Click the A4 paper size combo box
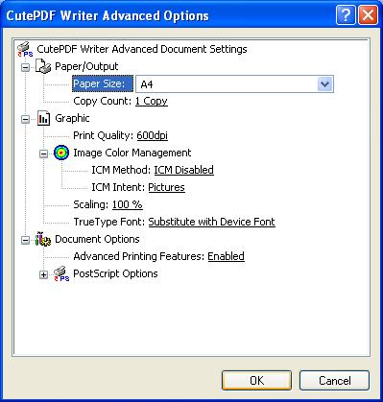Image resolution: width=383 pixels, height=402 pixels. pyautogui.click(x=234, y=84)
